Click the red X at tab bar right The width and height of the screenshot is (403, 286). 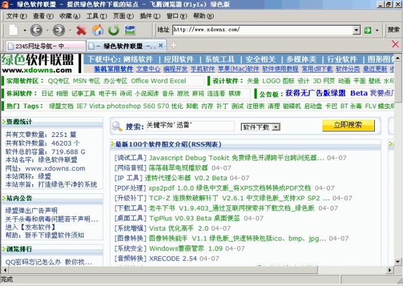coord(396,44)
